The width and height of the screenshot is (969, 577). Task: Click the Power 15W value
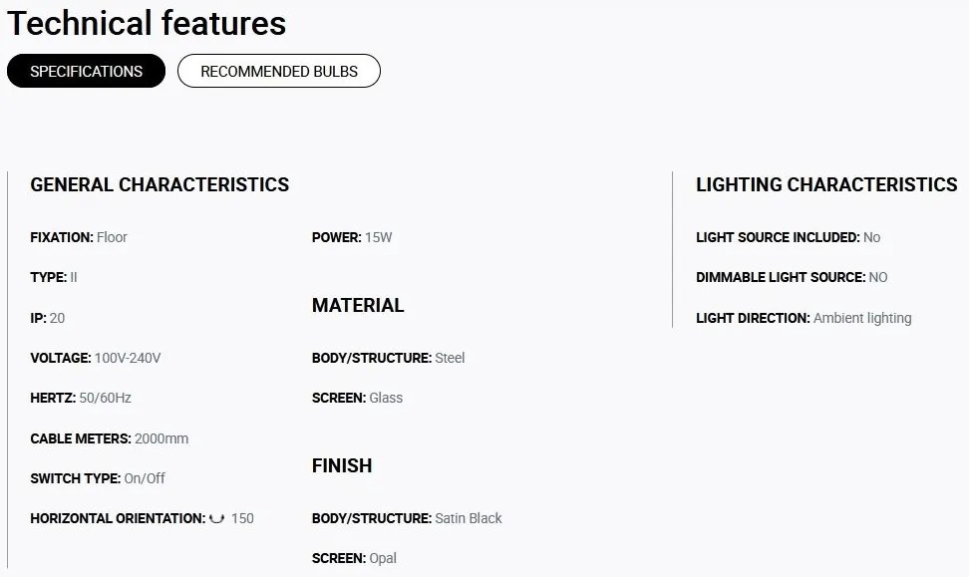[x=378, y=237]
